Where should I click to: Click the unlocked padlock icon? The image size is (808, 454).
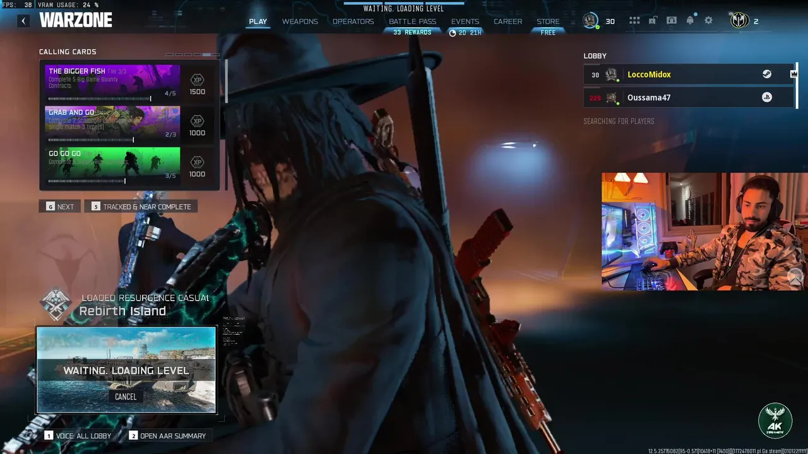(x=652, y=21)
